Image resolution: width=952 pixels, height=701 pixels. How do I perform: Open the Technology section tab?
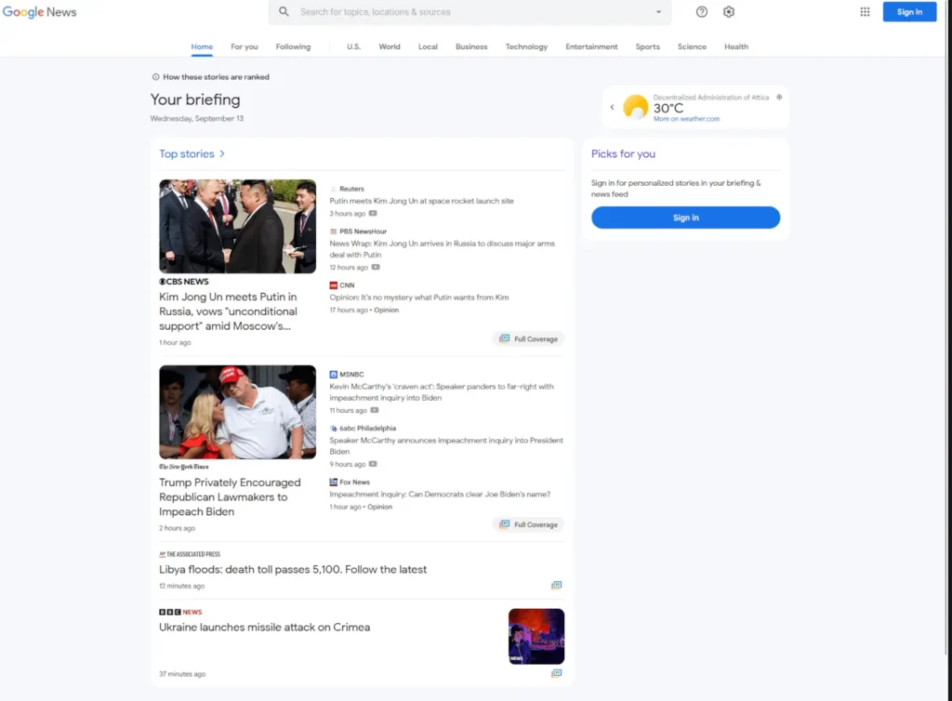coord(526,46)
